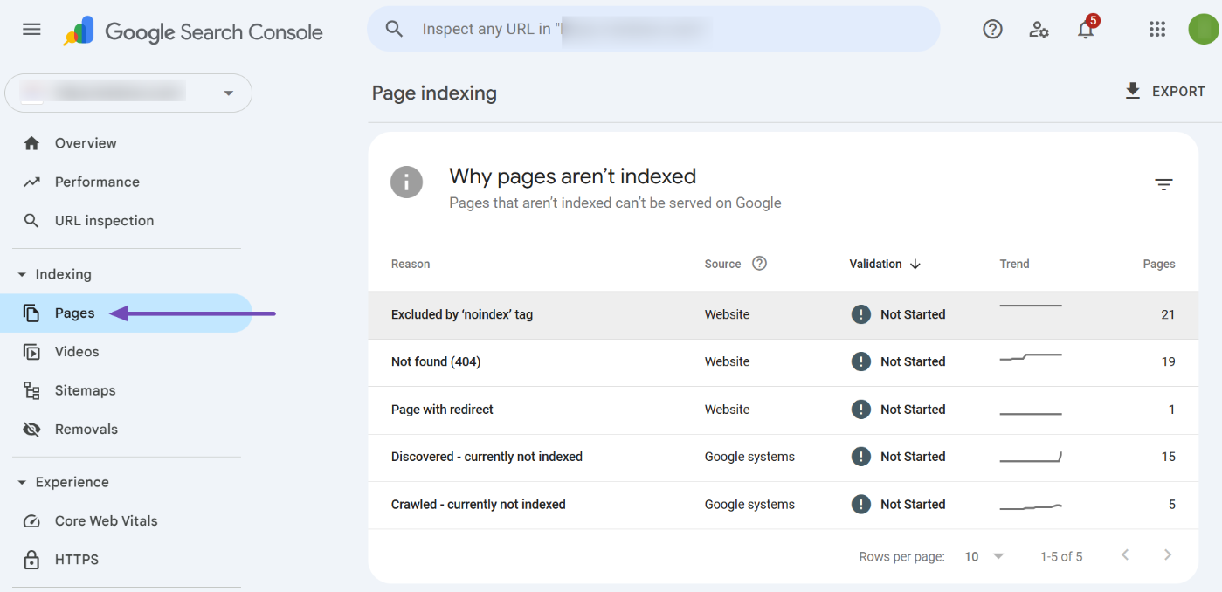Click the EXPORT button
This screenshot has width=1222, height=592.
point(1164,91)
